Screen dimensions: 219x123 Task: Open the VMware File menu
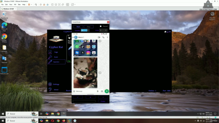(2, 4)
